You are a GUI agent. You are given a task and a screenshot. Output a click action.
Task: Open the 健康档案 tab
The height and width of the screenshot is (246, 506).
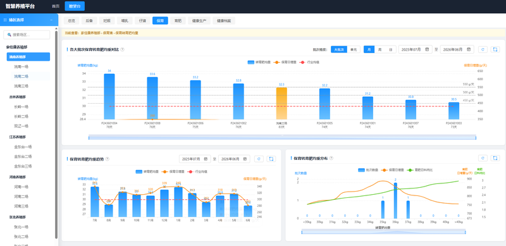tap(224, 21)
